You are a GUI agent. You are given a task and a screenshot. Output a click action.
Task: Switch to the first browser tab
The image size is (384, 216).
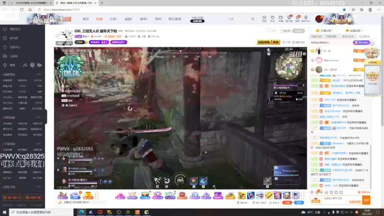click(31, 3)
